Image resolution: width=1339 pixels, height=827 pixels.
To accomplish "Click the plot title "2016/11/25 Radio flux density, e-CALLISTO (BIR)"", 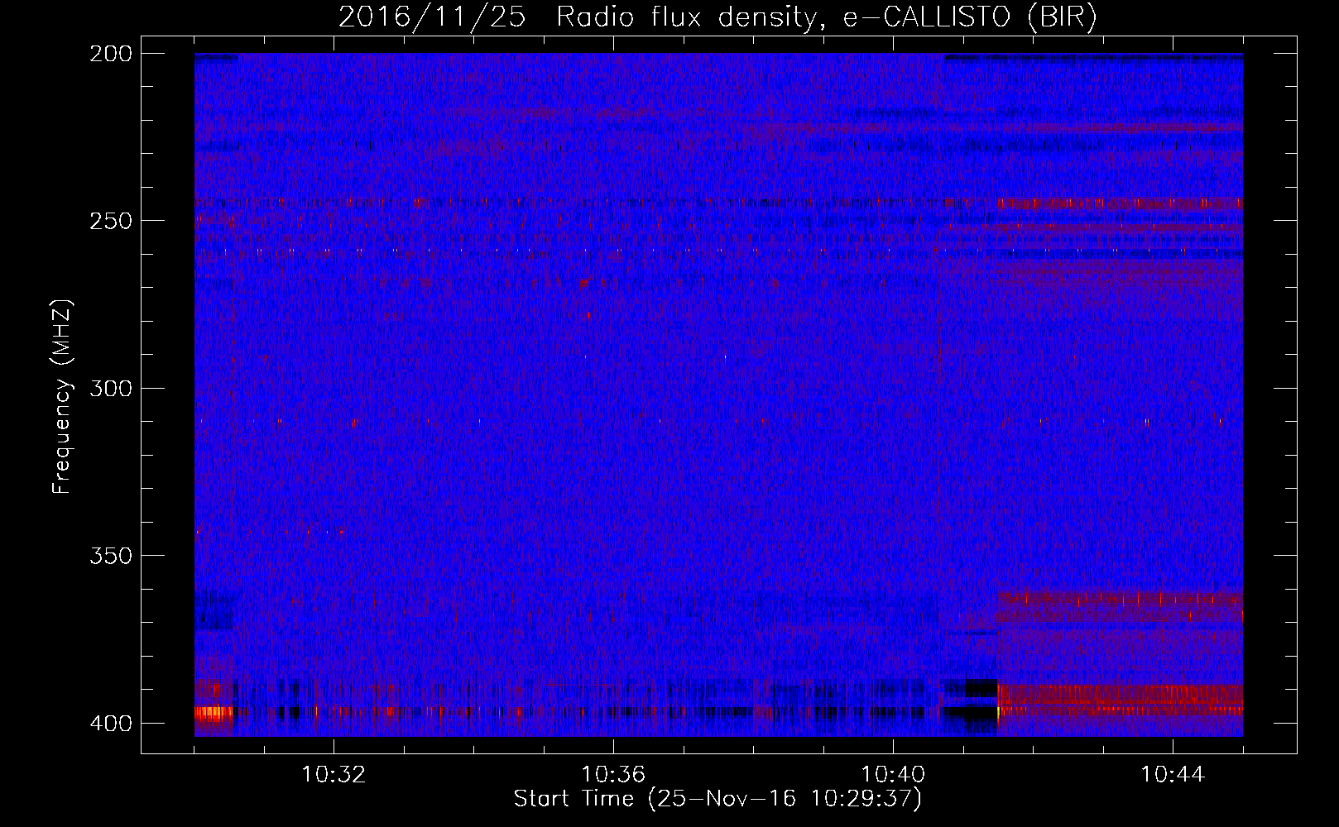I will 717,17.
